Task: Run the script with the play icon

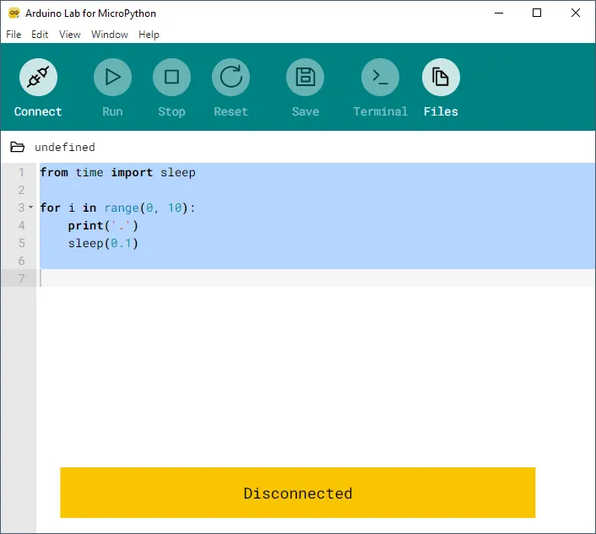Action: (x=112, y=77)
